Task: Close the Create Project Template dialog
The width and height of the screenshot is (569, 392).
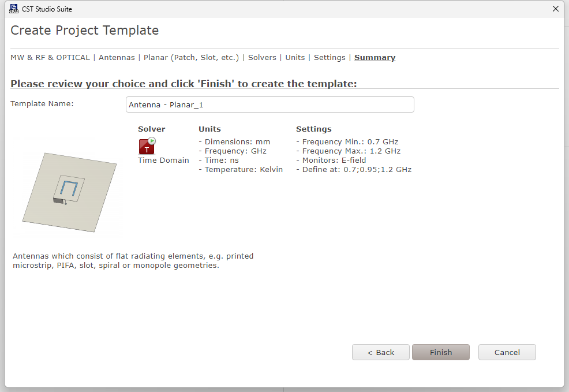Action: tap(556, 9)
